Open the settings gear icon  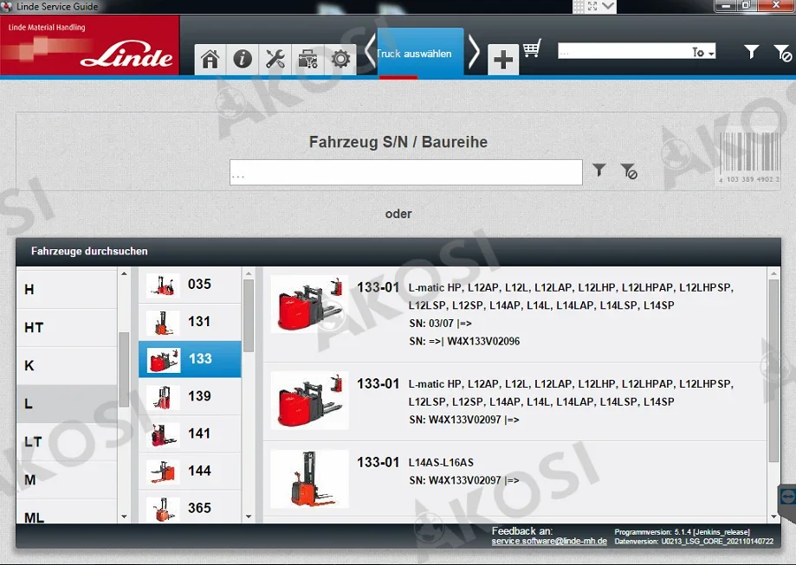[x=340, y=60]
